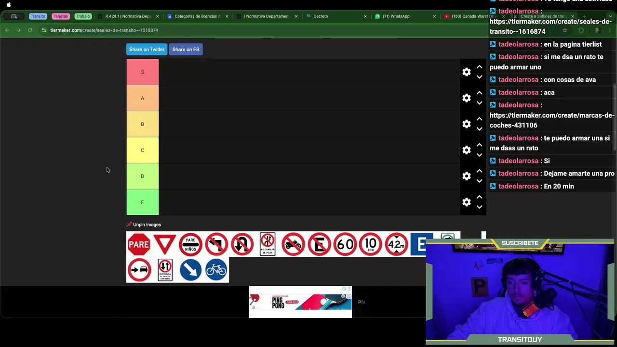Image resolution: width=617 pixels, height=347 pixels.
Task: Select the PARE NIÑOS sign
Action: [190, 244]
